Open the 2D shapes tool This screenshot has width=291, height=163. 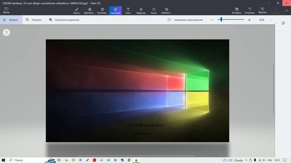point(89,11)
